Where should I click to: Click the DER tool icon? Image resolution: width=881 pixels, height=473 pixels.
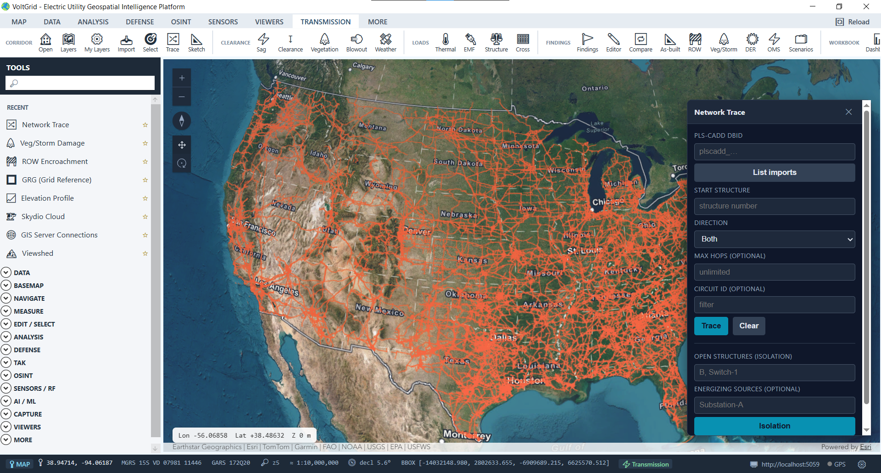751,43
